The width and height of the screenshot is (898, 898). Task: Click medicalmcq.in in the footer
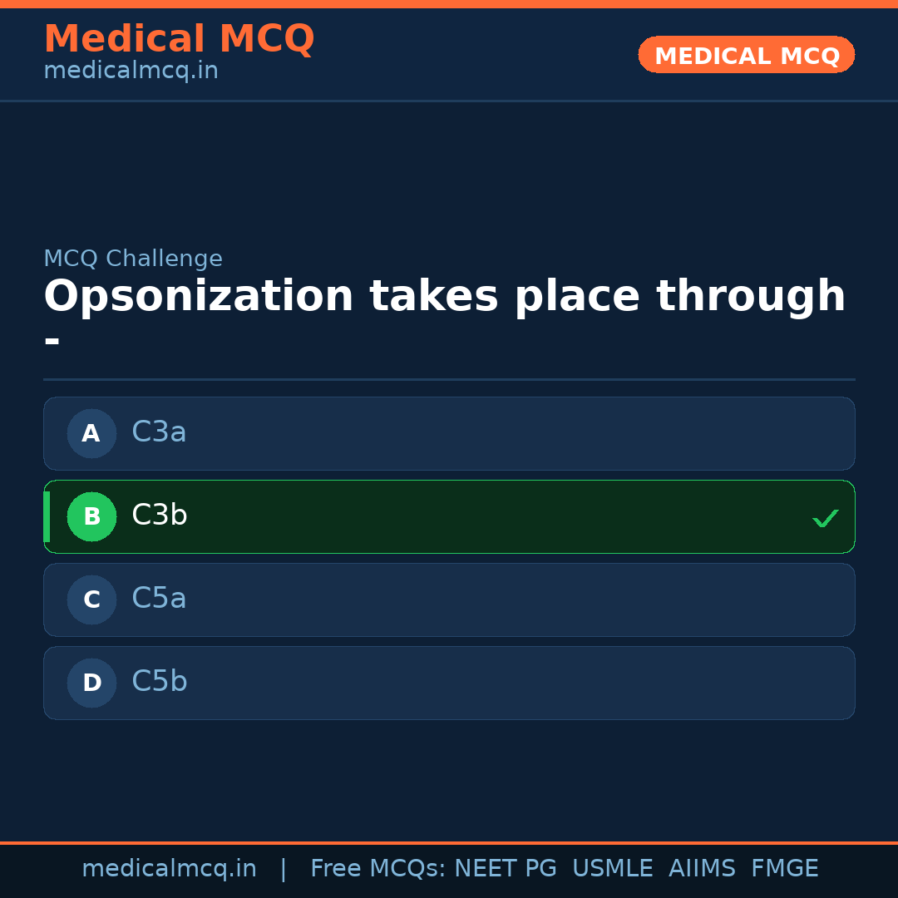click(170, 867)
